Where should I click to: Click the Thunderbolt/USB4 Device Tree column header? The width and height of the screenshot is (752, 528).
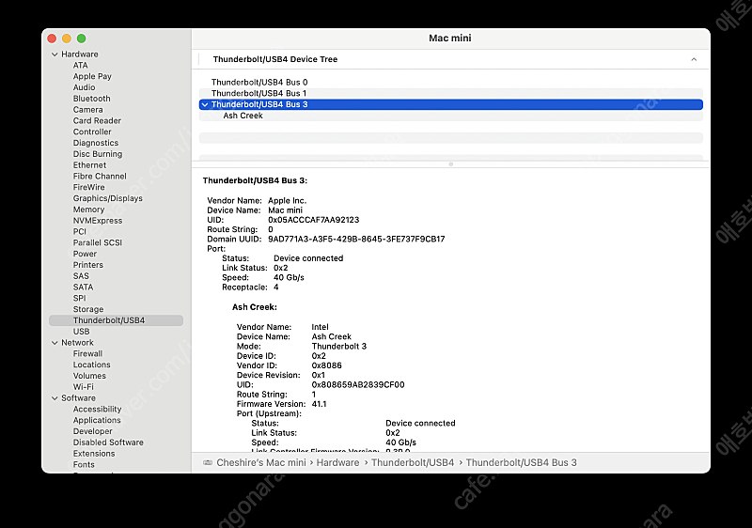point(274,59)
